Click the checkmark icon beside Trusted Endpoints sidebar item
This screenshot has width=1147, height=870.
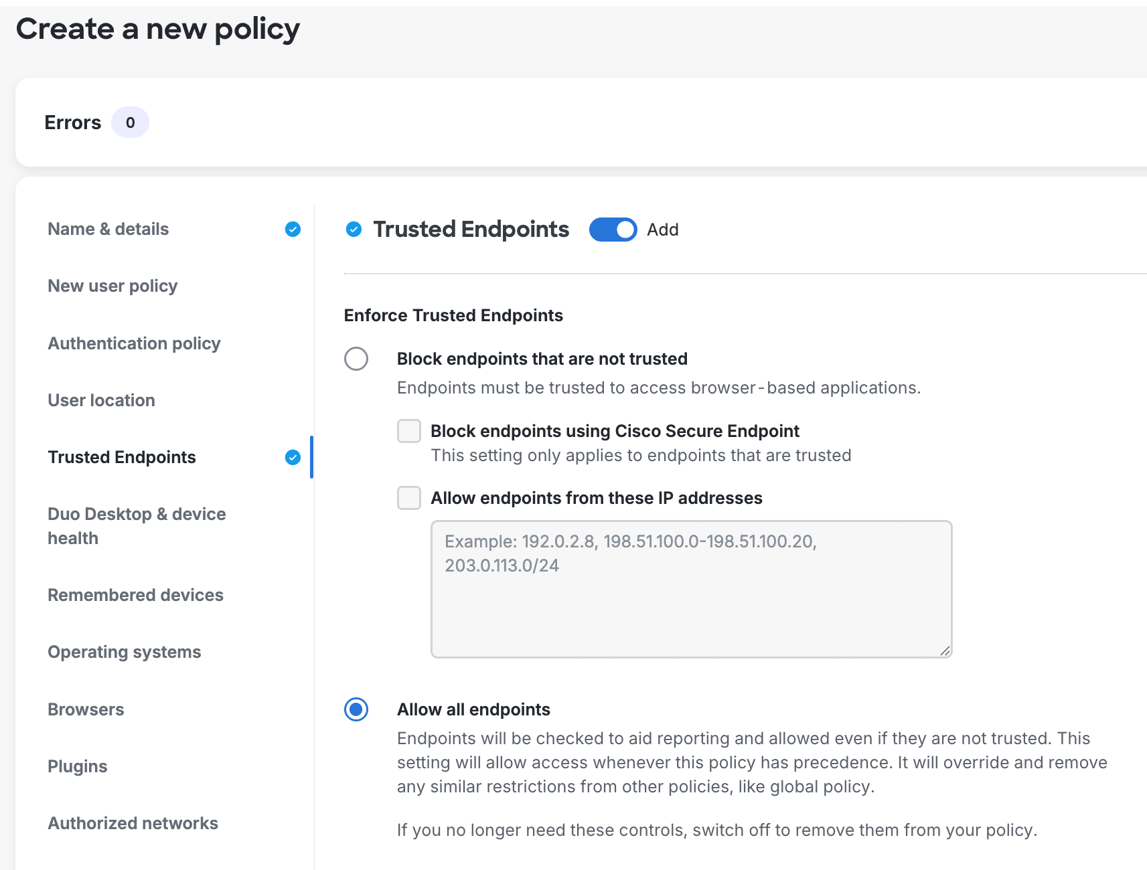tap(293, 457)
